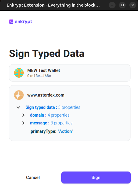
Task: Click the Enkrypt purple logo icon
Action: pos(11,22)
